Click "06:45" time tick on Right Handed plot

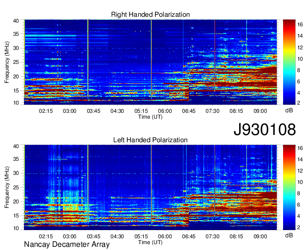click(189, 111)
